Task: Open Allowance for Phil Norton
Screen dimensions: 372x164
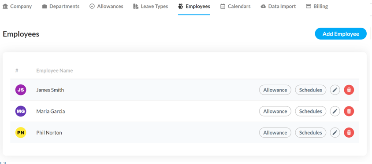Action: tap(275, 132)
